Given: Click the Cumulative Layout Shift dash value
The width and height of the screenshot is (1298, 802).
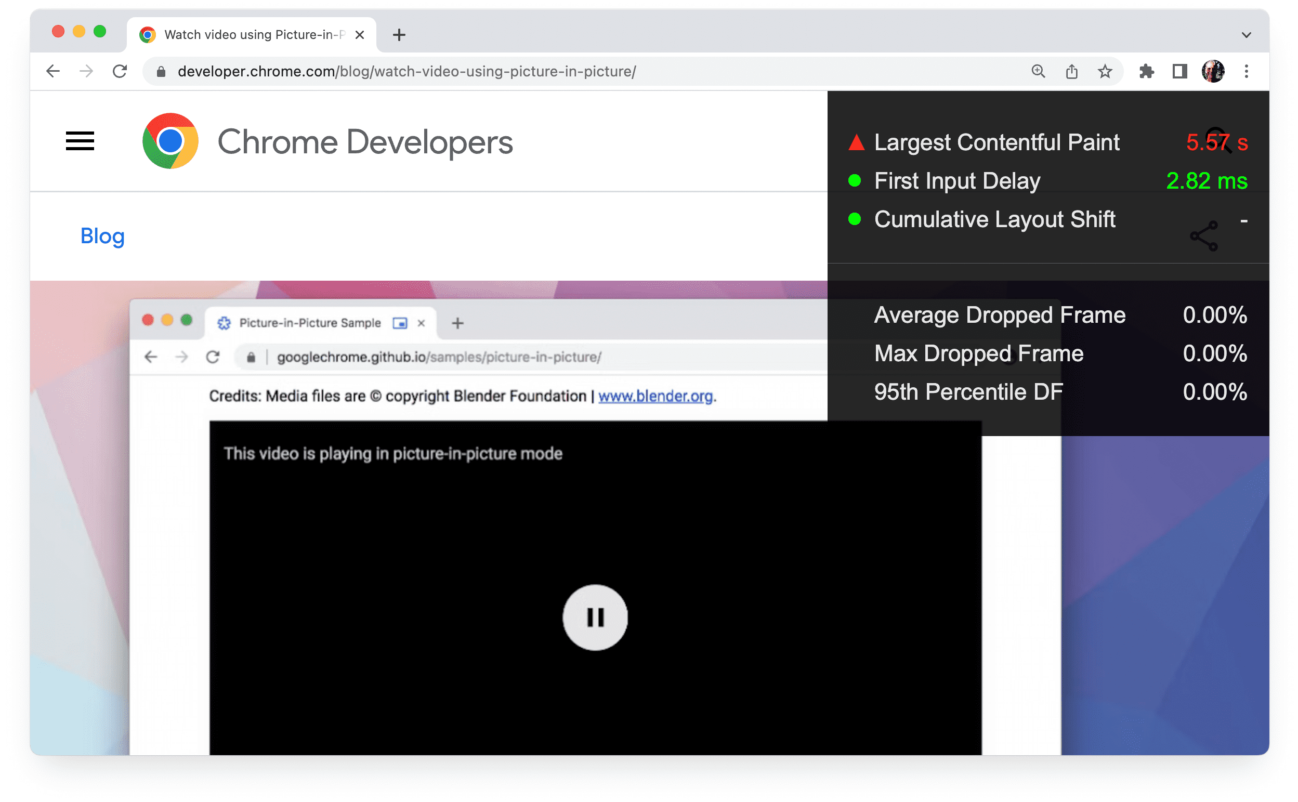Looking at the screenshot, I should click(1244, 221).
